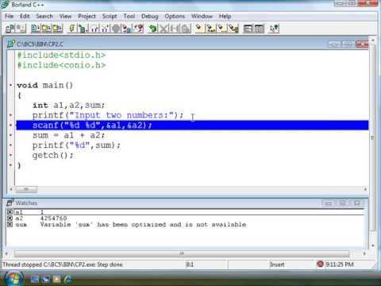Open the Project menu

tap(87, 16)
